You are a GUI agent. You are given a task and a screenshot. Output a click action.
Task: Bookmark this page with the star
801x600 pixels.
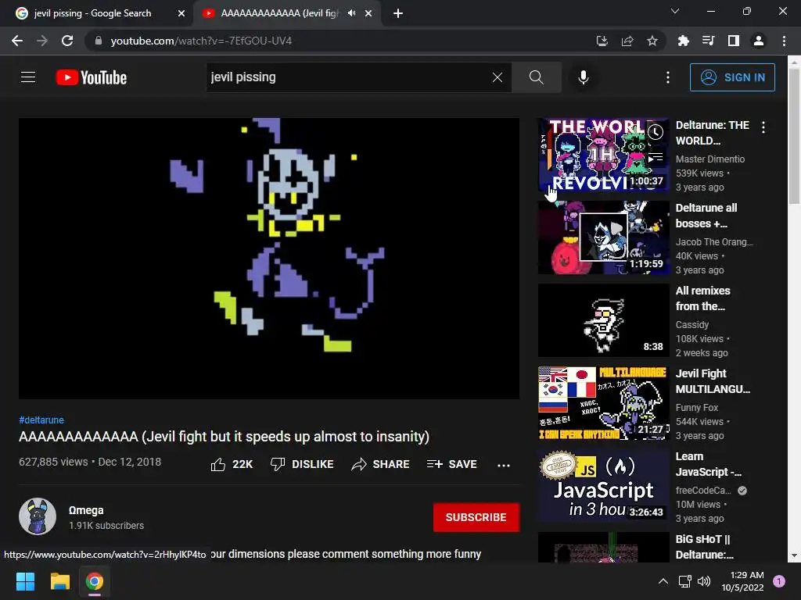pyautogui.click(x=652, y=41)
